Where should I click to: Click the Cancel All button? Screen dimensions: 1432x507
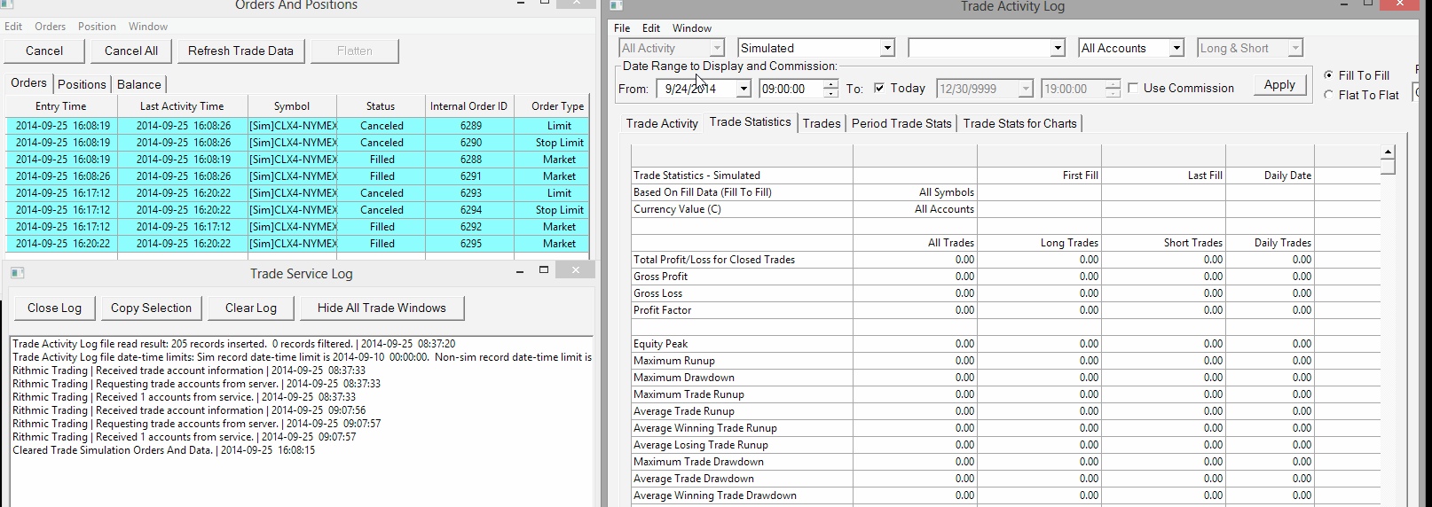pos(131,51)
